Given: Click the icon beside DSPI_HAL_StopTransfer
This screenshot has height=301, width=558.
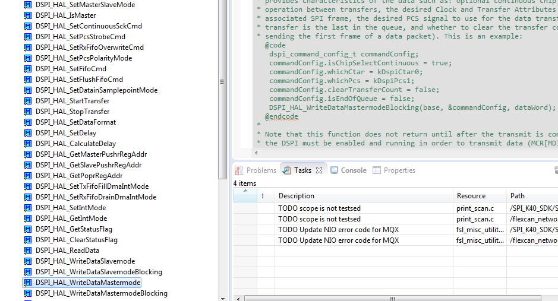Looking at the screenshot, I should click(27, 112).
